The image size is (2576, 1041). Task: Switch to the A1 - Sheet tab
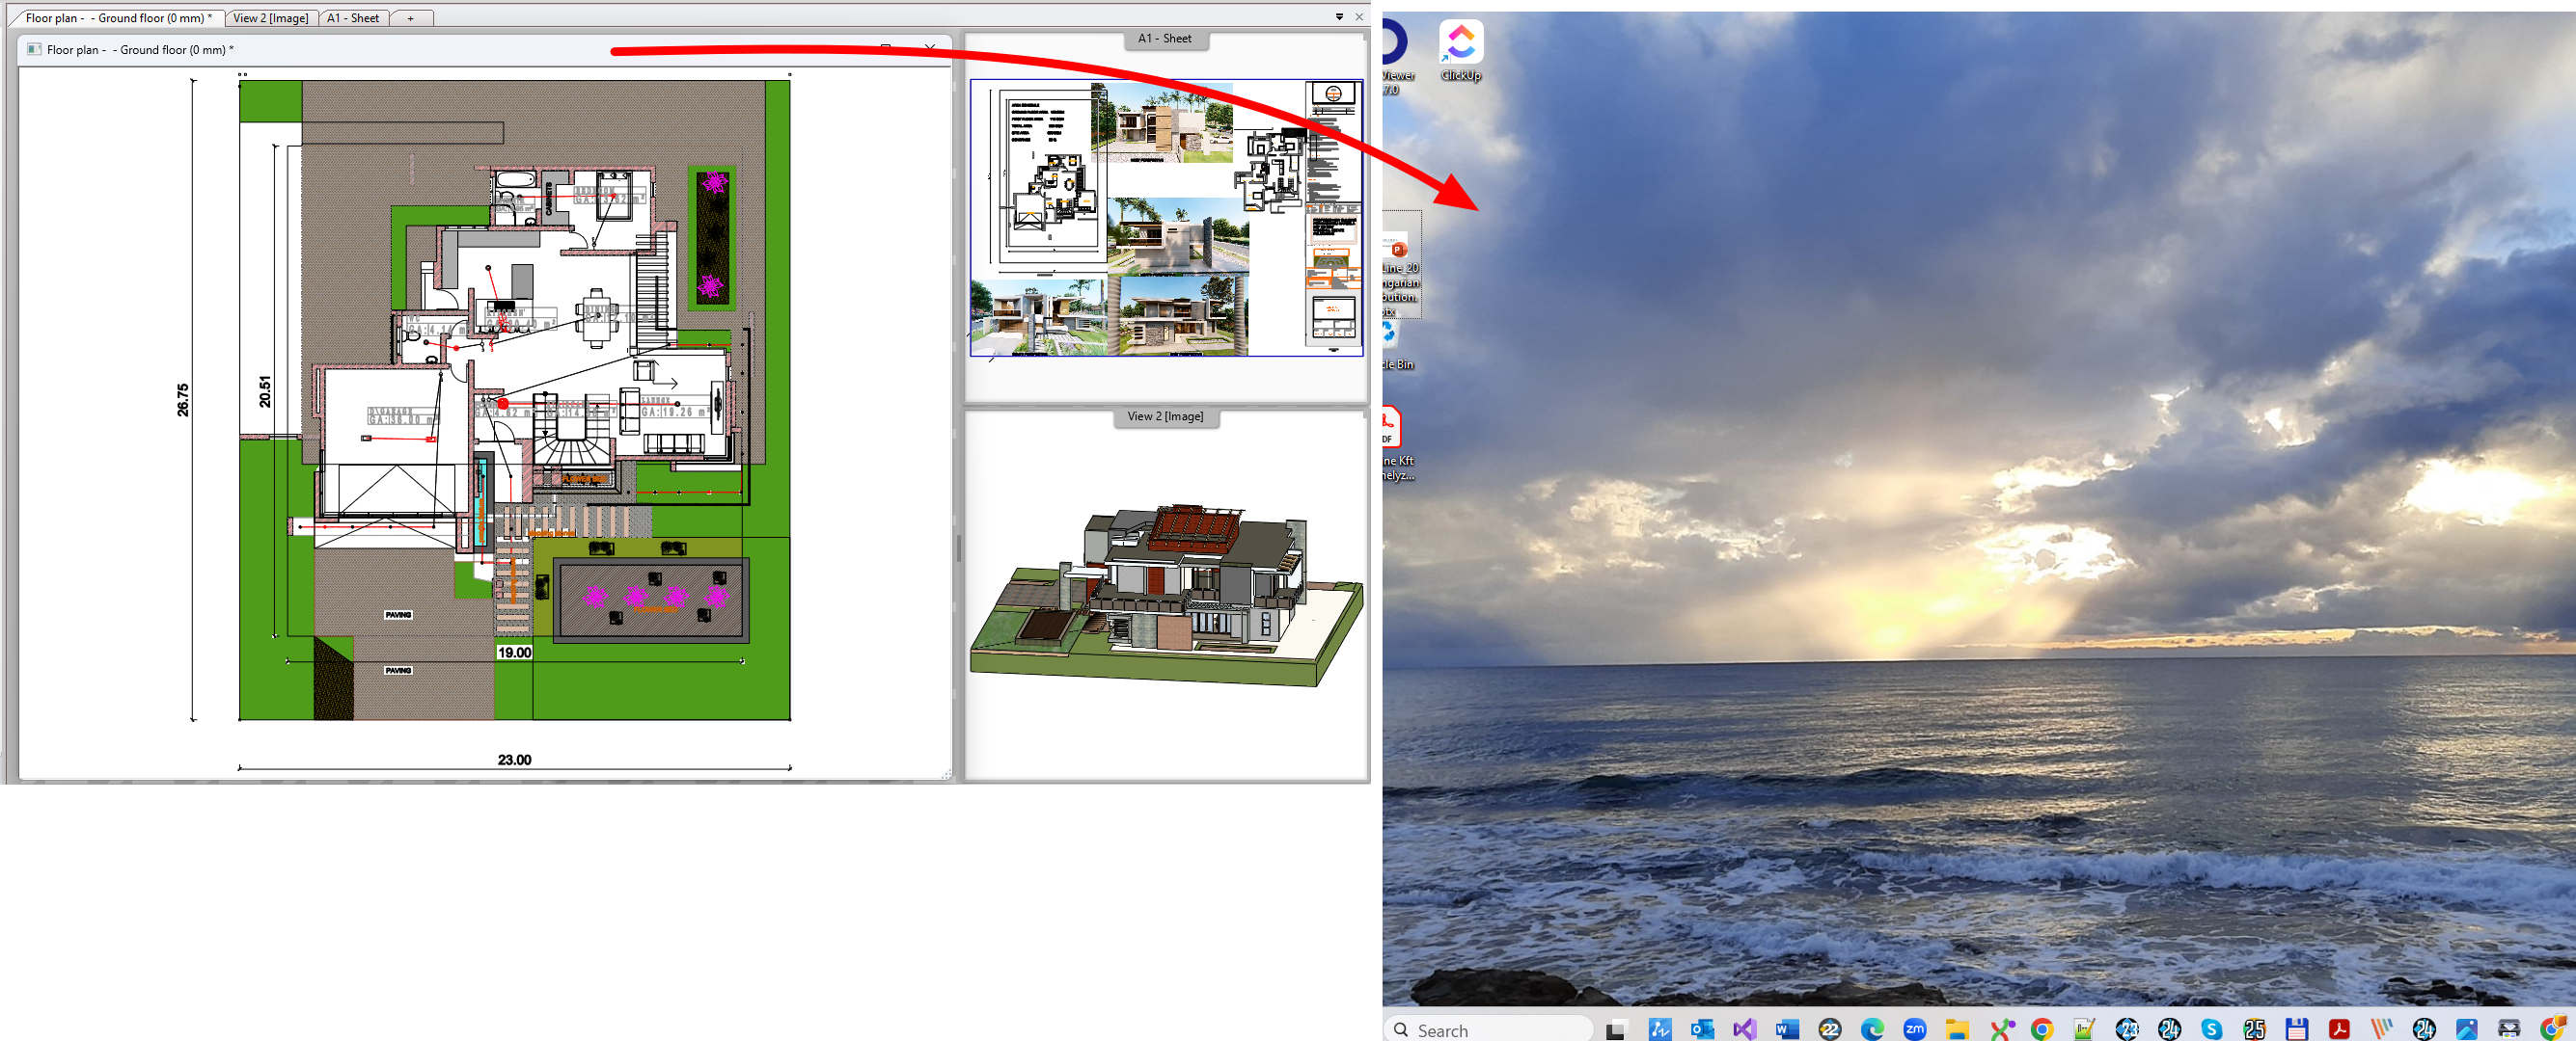(353, 18)
